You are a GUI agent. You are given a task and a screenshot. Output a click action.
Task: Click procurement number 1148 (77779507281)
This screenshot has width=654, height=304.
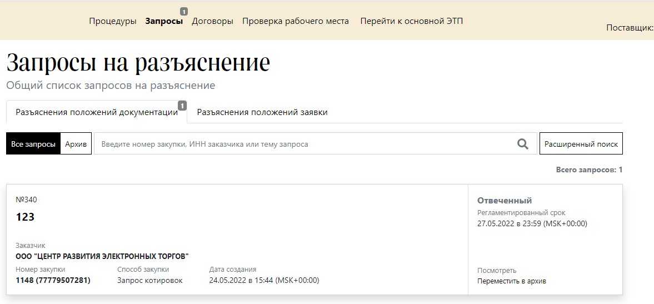point(53,280)
